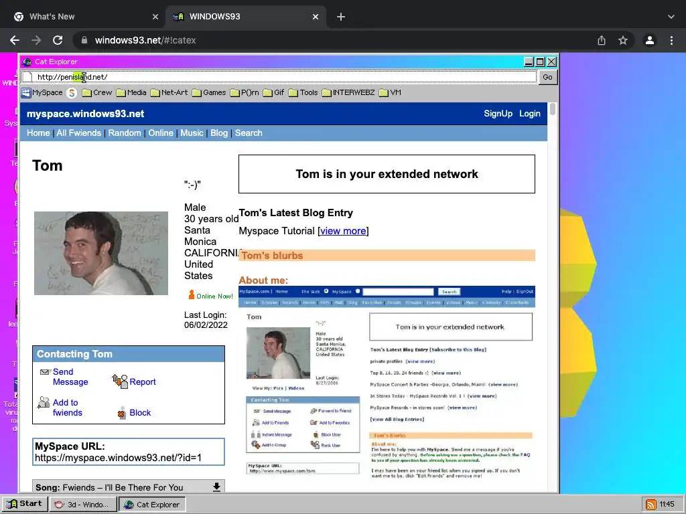Share this page from Chrome toolbar
This screenshot has width=686, height=514.
(x=602, y=40)
